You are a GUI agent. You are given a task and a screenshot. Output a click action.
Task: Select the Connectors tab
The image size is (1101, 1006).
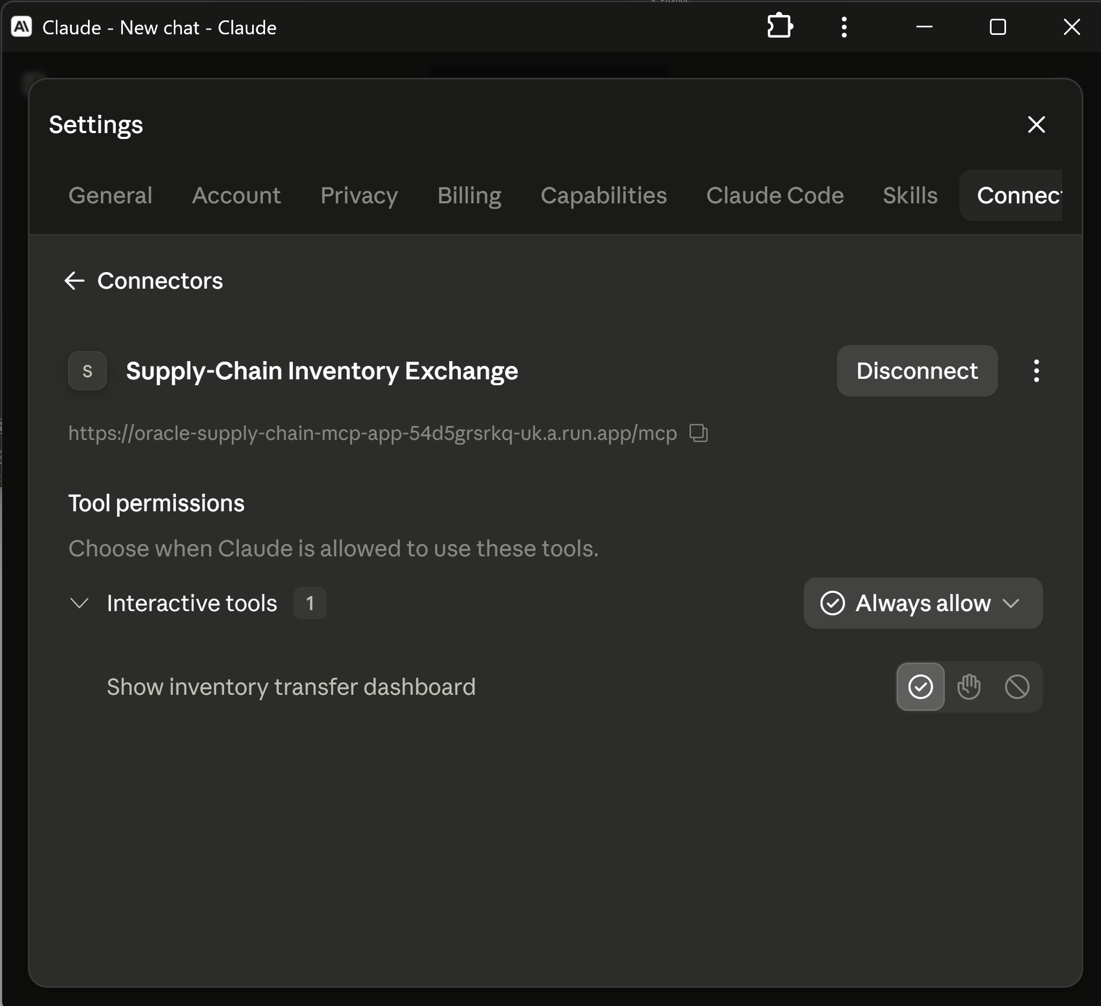[x=1011, y=195]
